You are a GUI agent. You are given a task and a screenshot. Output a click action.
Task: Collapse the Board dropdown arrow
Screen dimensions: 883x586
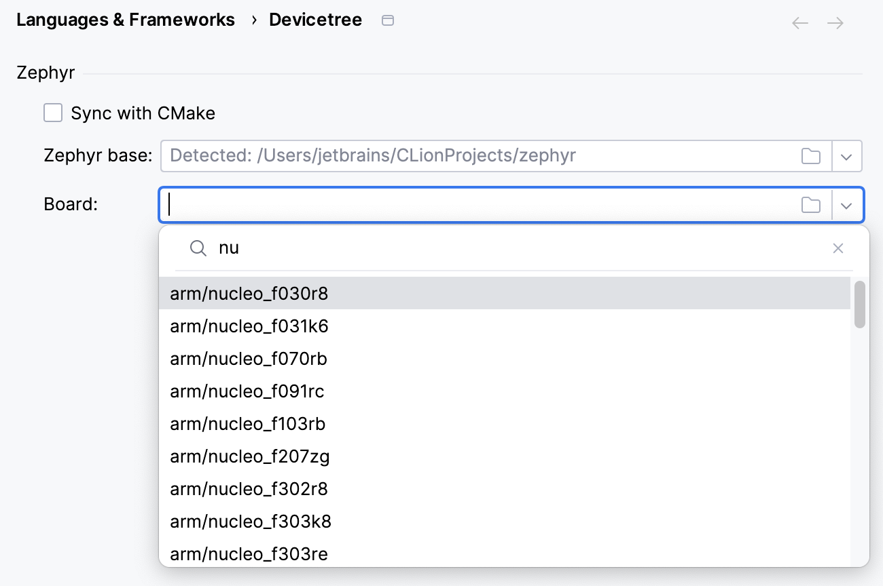pyautogui.click(x=846, y=205)
